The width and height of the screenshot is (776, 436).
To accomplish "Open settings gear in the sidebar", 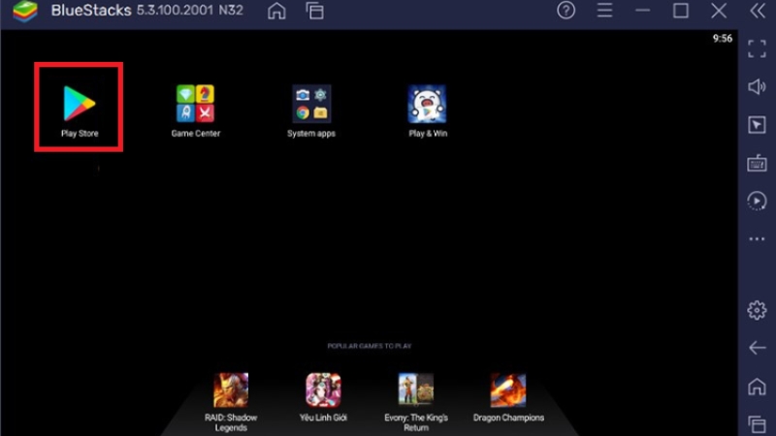I will 757,310.
